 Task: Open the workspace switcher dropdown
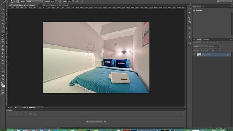(224, 1)
